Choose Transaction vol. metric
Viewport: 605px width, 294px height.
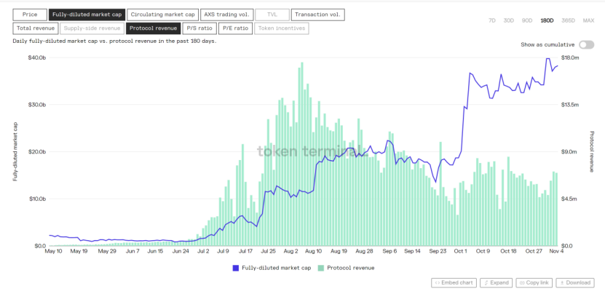point(317,15)
